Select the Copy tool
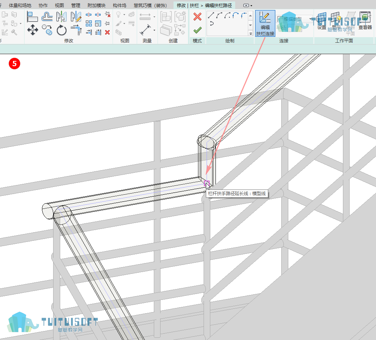The width and height of the screenshot is (376, 340). point(47,30)
